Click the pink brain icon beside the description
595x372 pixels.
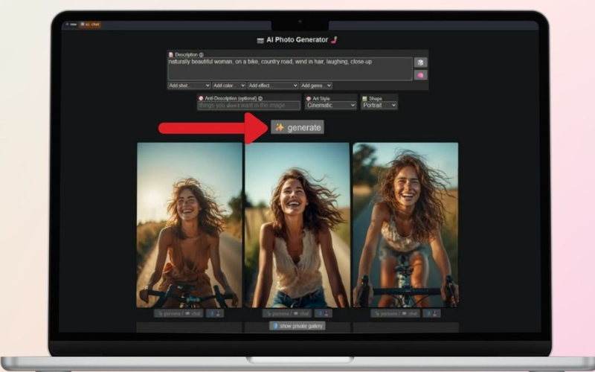point(420,75)
